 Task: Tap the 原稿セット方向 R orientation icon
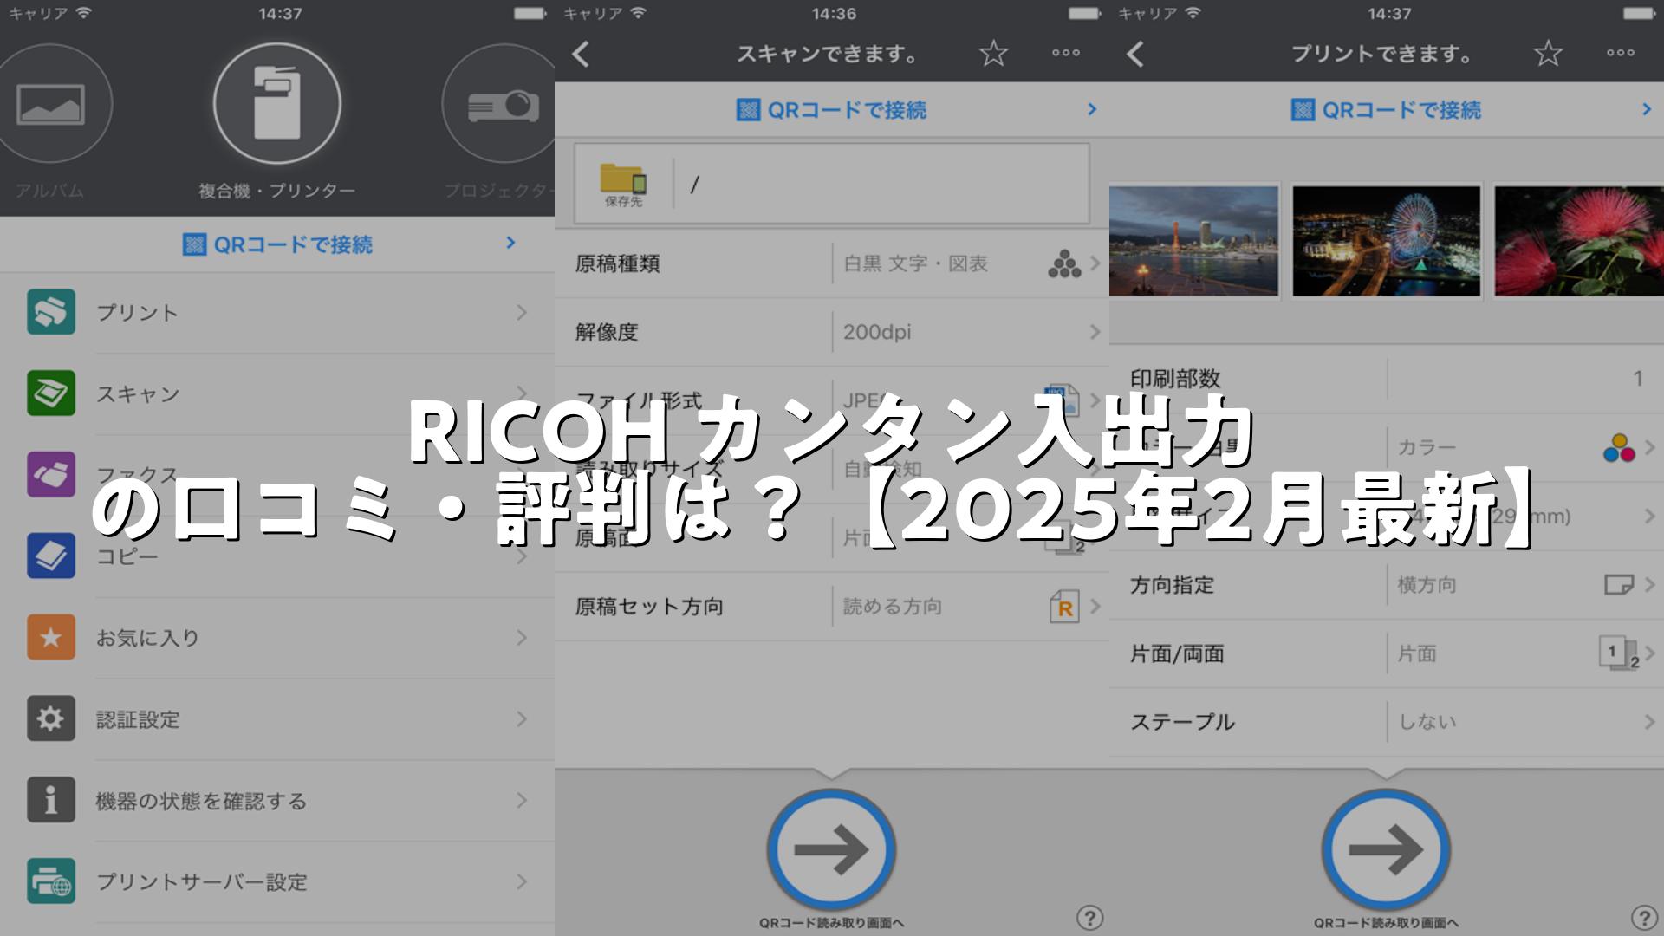pyautogui.click(x=1064, y=607)
